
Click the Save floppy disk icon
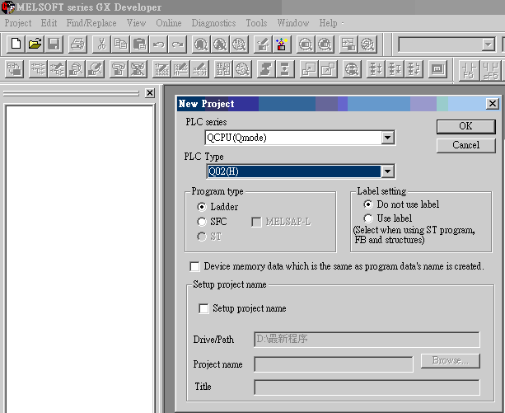pyautogui.click(x=54, y=44)
